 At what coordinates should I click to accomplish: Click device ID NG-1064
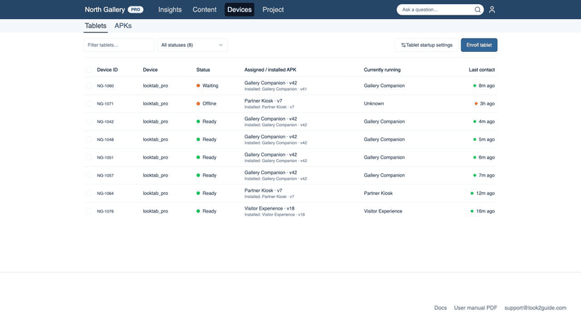(105, 193)
